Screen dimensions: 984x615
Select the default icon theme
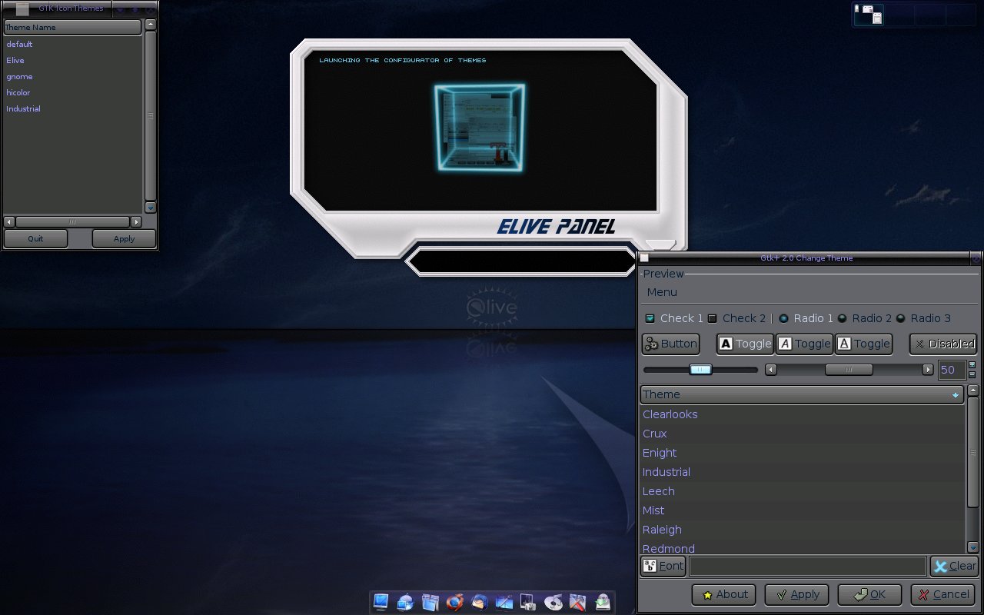click(x=72, y=44)
